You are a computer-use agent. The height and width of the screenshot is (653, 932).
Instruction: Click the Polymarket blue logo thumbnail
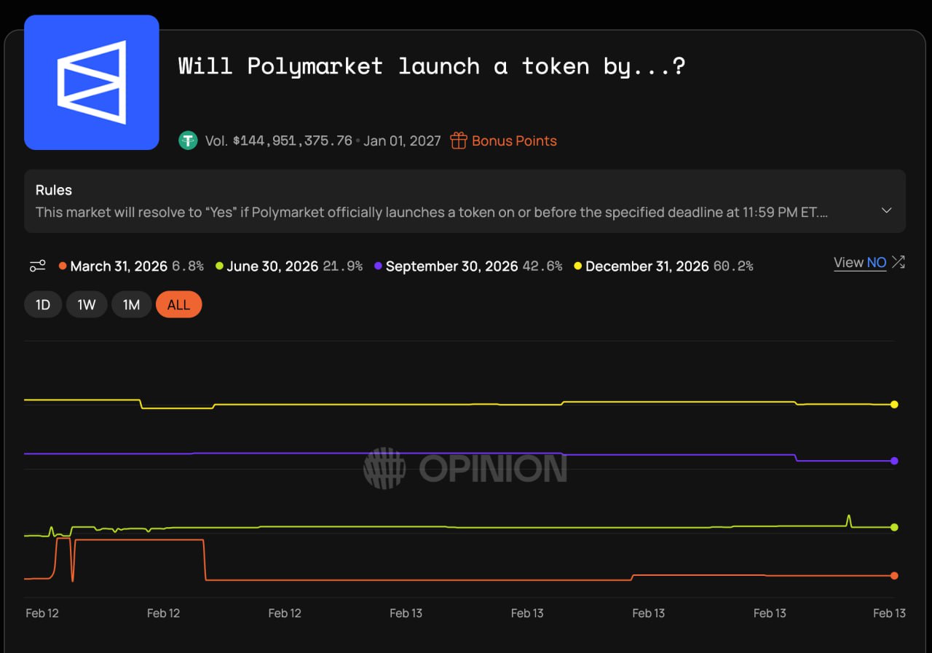click(92, 82)
